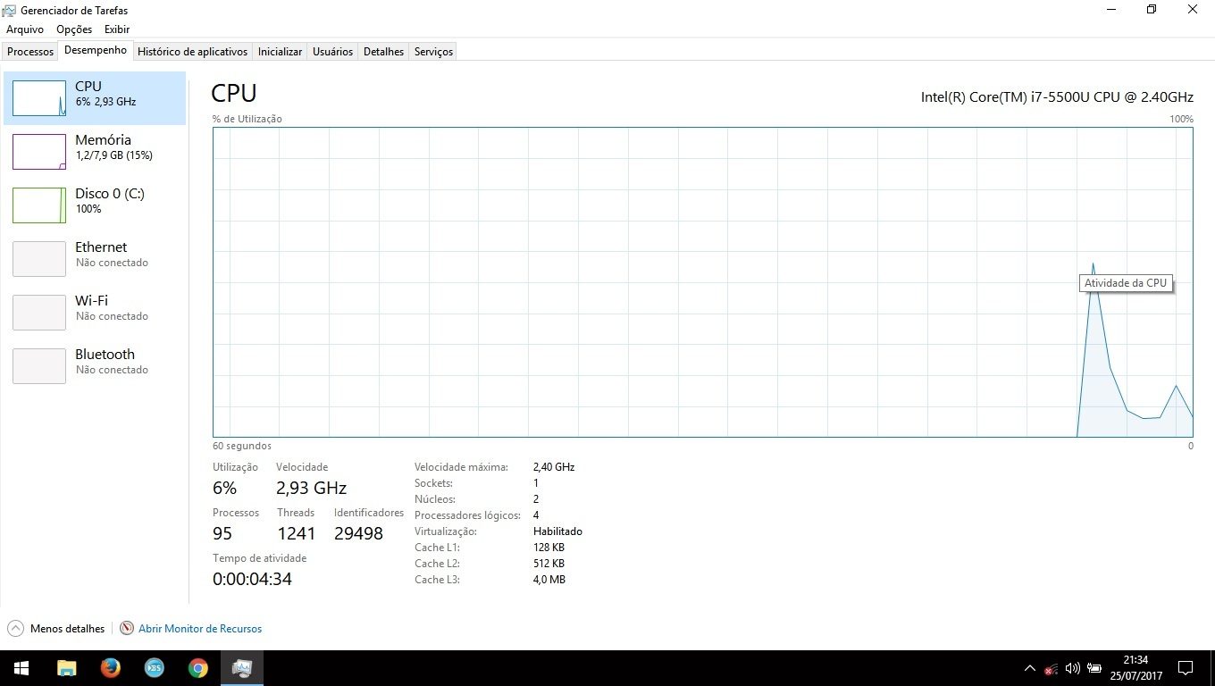
Task: Open the Windows Start menu
Action: point(21,668)
